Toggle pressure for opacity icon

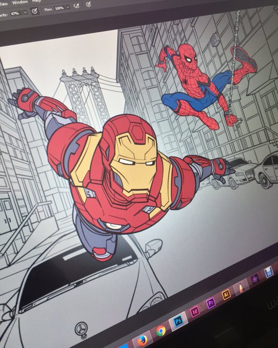tap(35, 11)
